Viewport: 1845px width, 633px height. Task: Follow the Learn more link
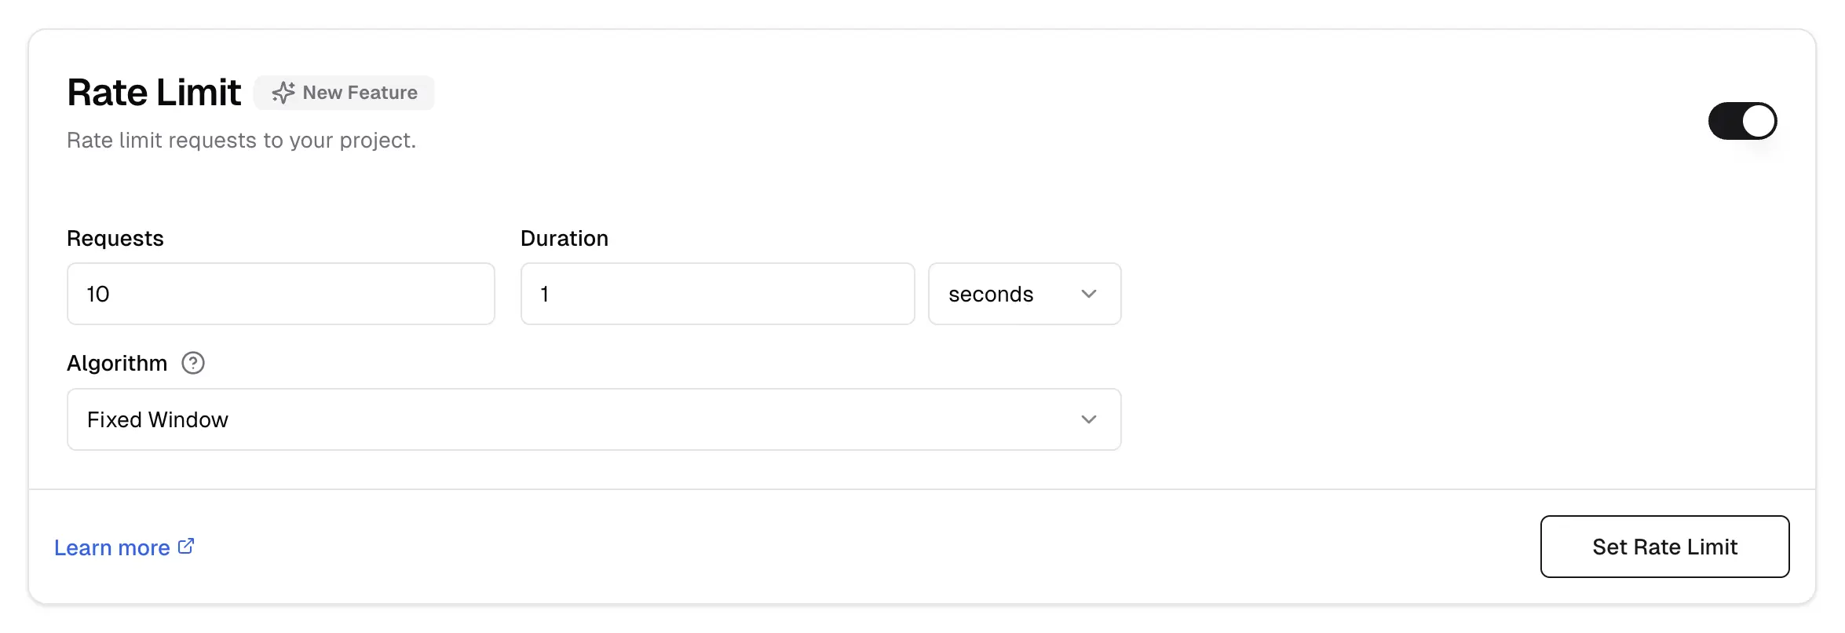tap(112, 547)
